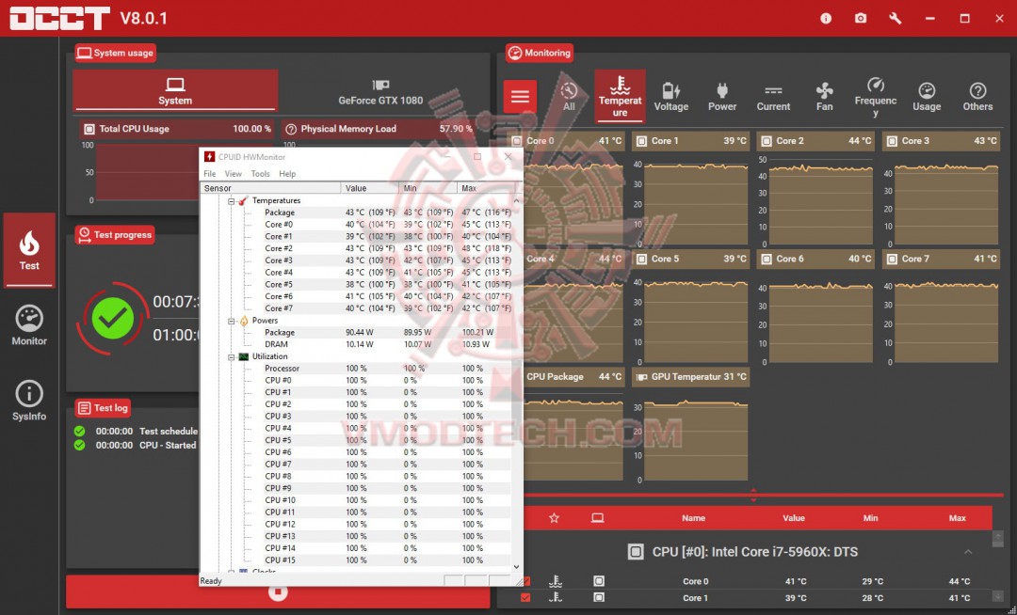1017x615 pixels.
Task: Click the sensor table scrollbar down arrow
Action: (x=998, y=596)
